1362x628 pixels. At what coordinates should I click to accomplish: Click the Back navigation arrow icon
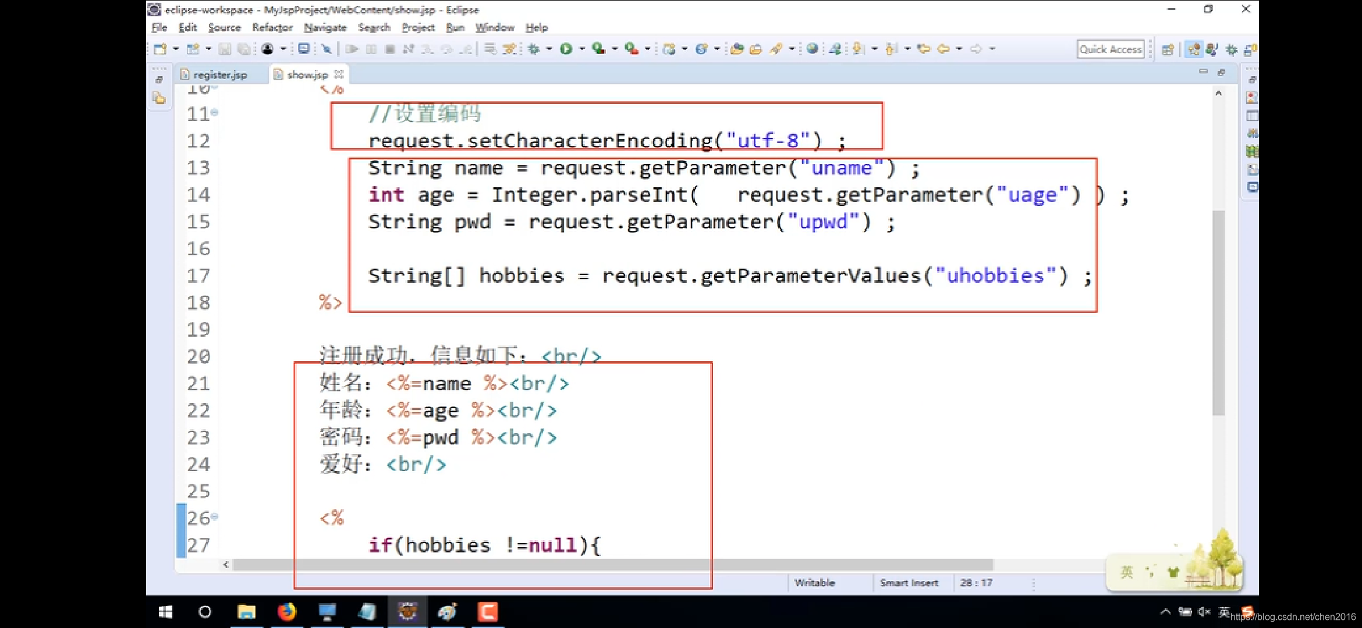click(x=944, y=49)
